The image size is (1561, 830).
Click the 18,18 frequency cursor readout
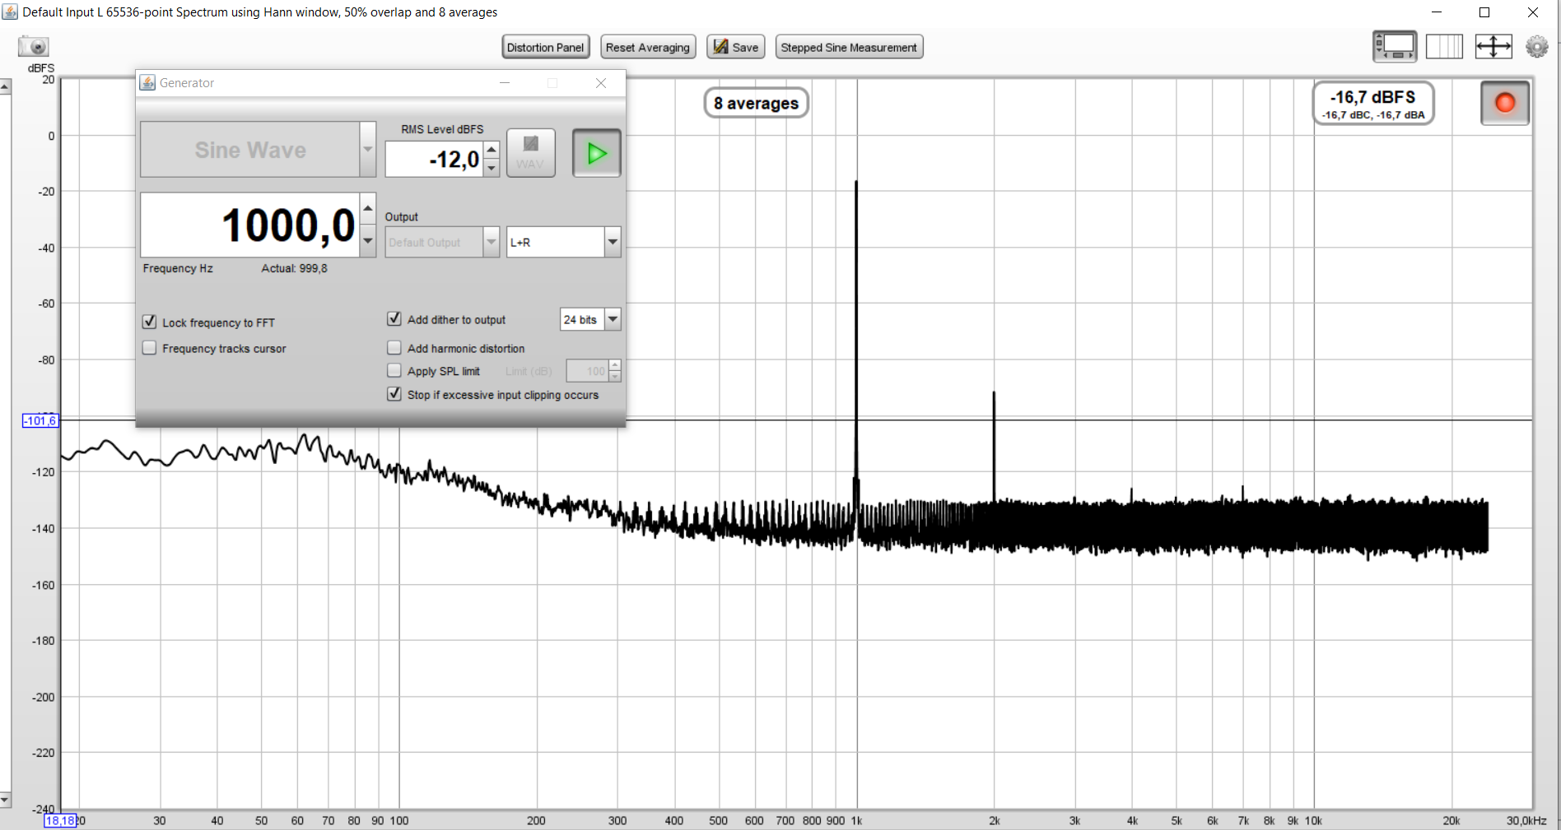60,820
